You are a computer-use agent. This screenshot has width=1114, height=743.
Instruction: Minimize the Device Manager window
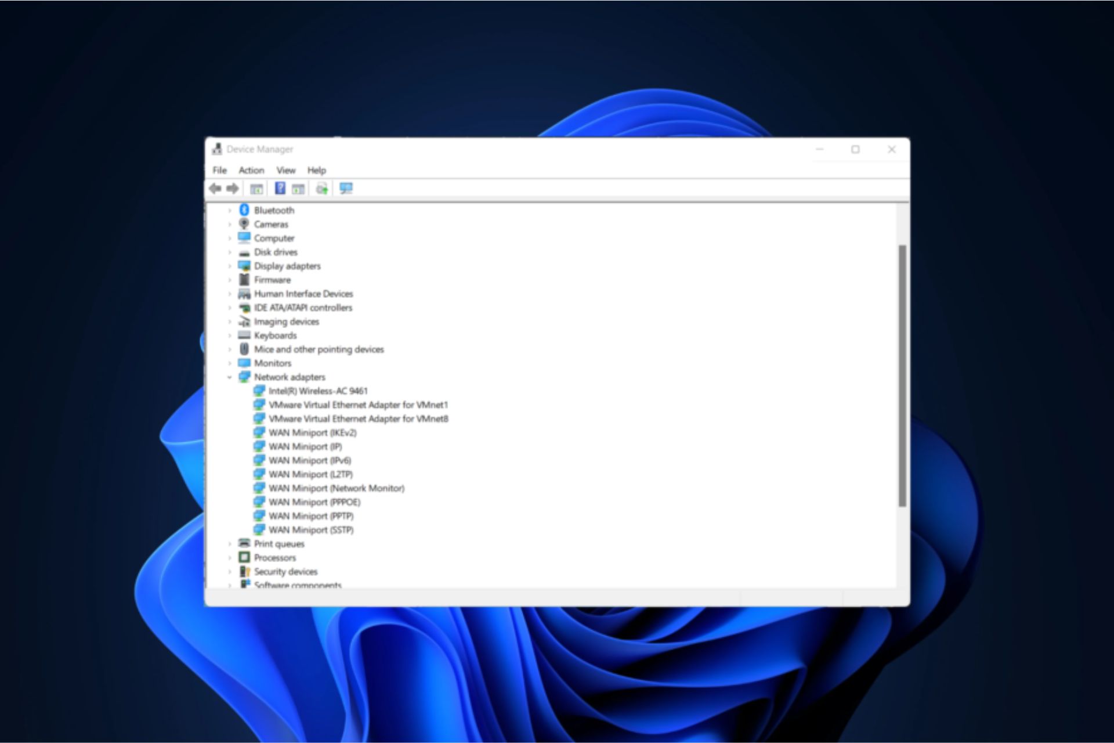click(820, 150)
